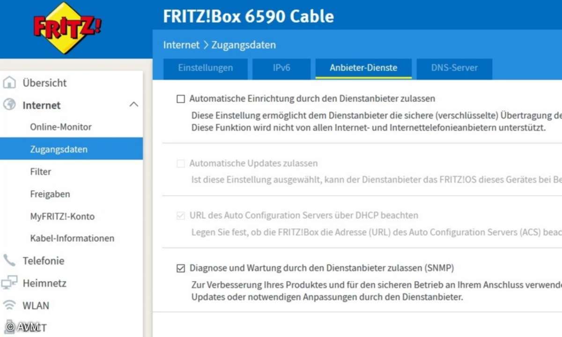Switch to the IPv6 tab
The width and height of the screenshot is (562, 337).
[x=281, y=68]
